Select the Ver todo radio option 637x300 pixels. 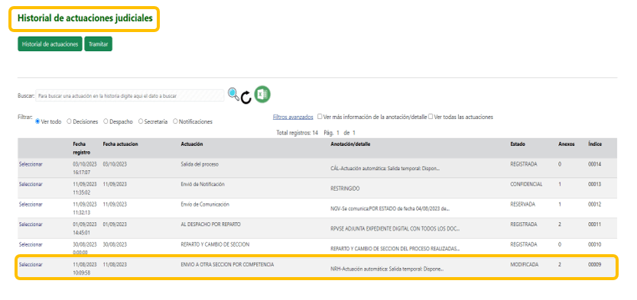pos(37,121)
